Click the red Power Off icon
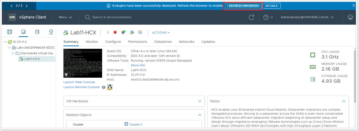Viewport: 359px width, 131px height. [x=115, y=32]
